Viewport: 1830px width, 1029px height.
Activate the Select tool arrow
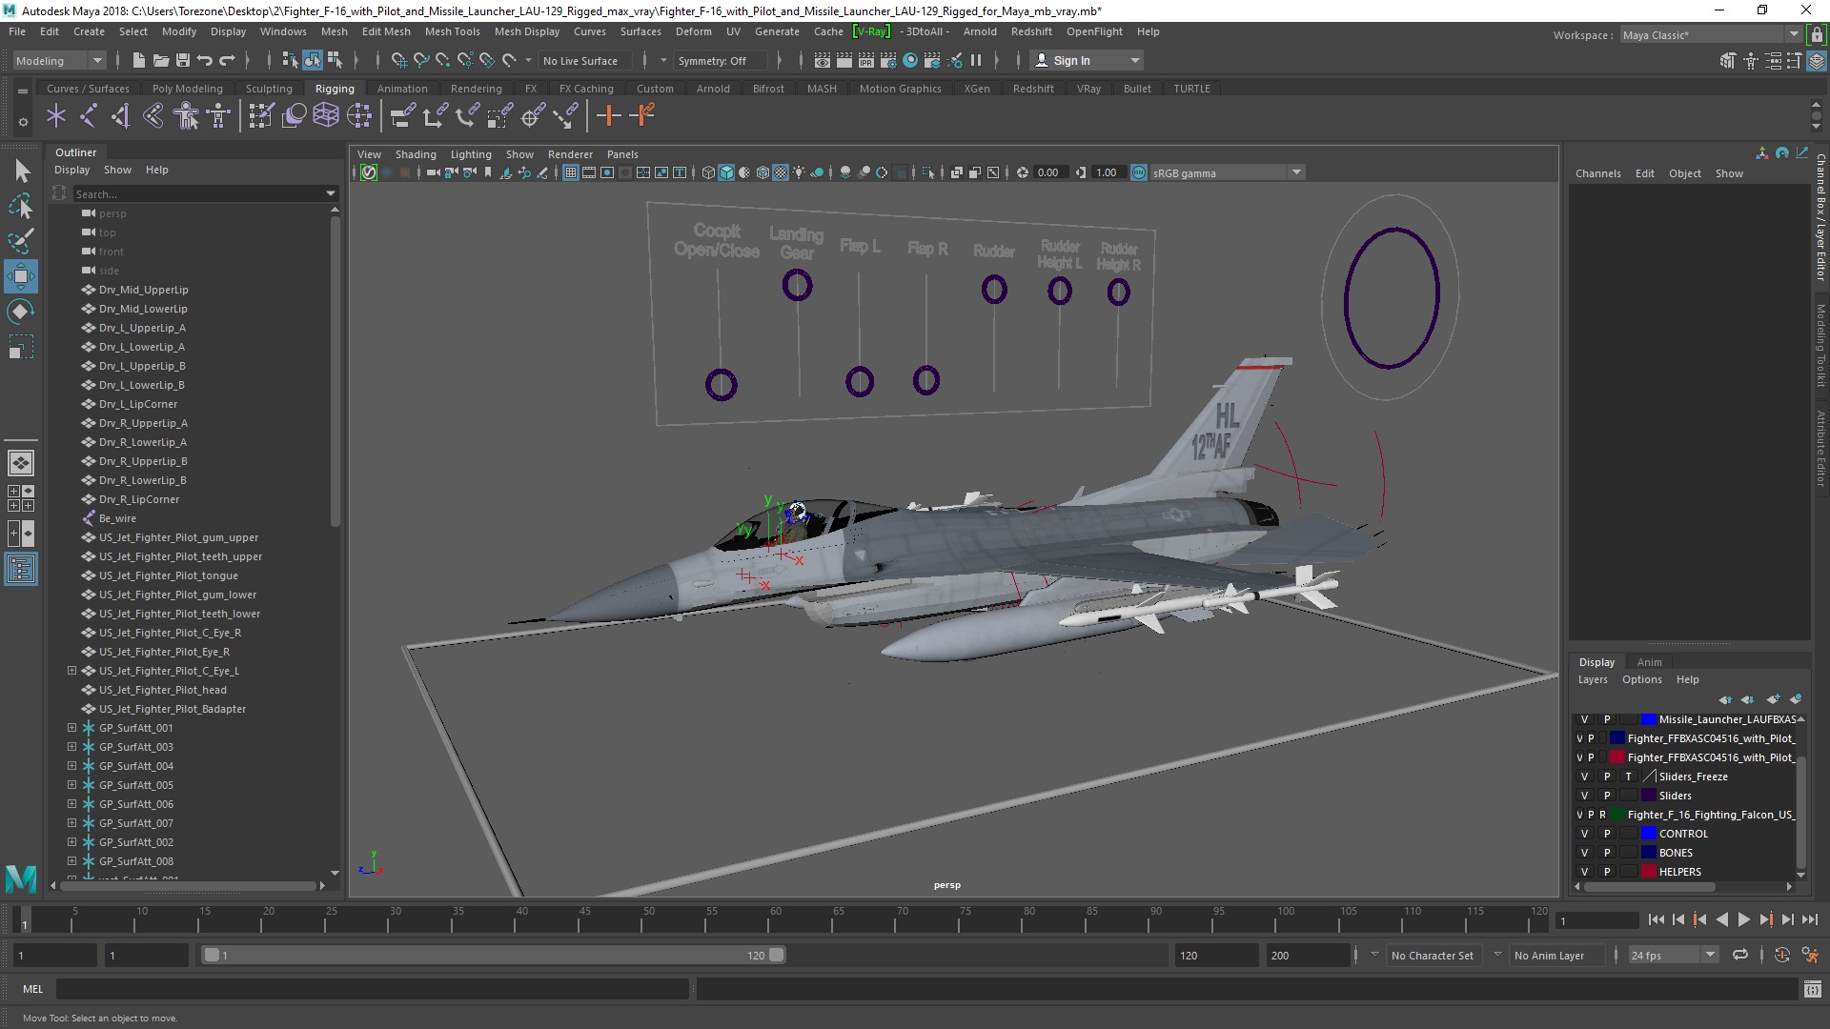pos(21,171)
